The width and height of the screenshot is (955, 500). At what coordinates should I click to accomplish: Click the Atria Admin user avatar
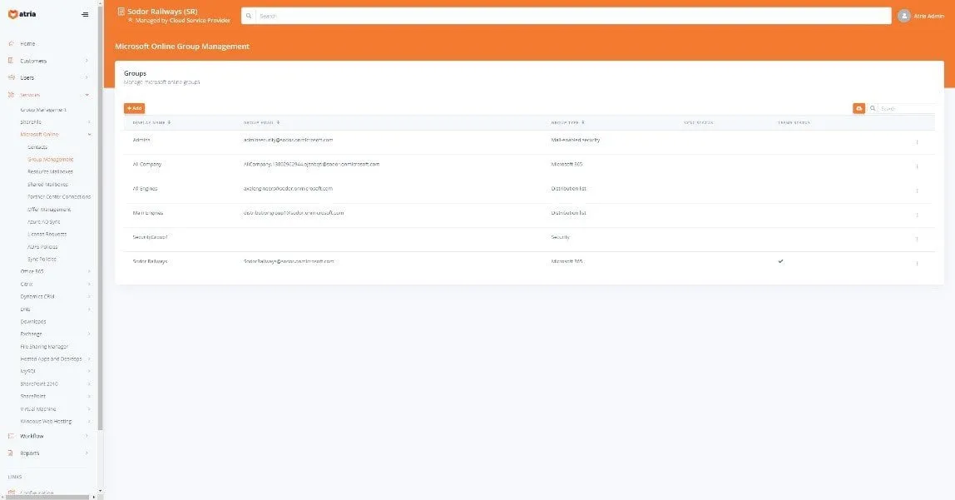point(903,16)
